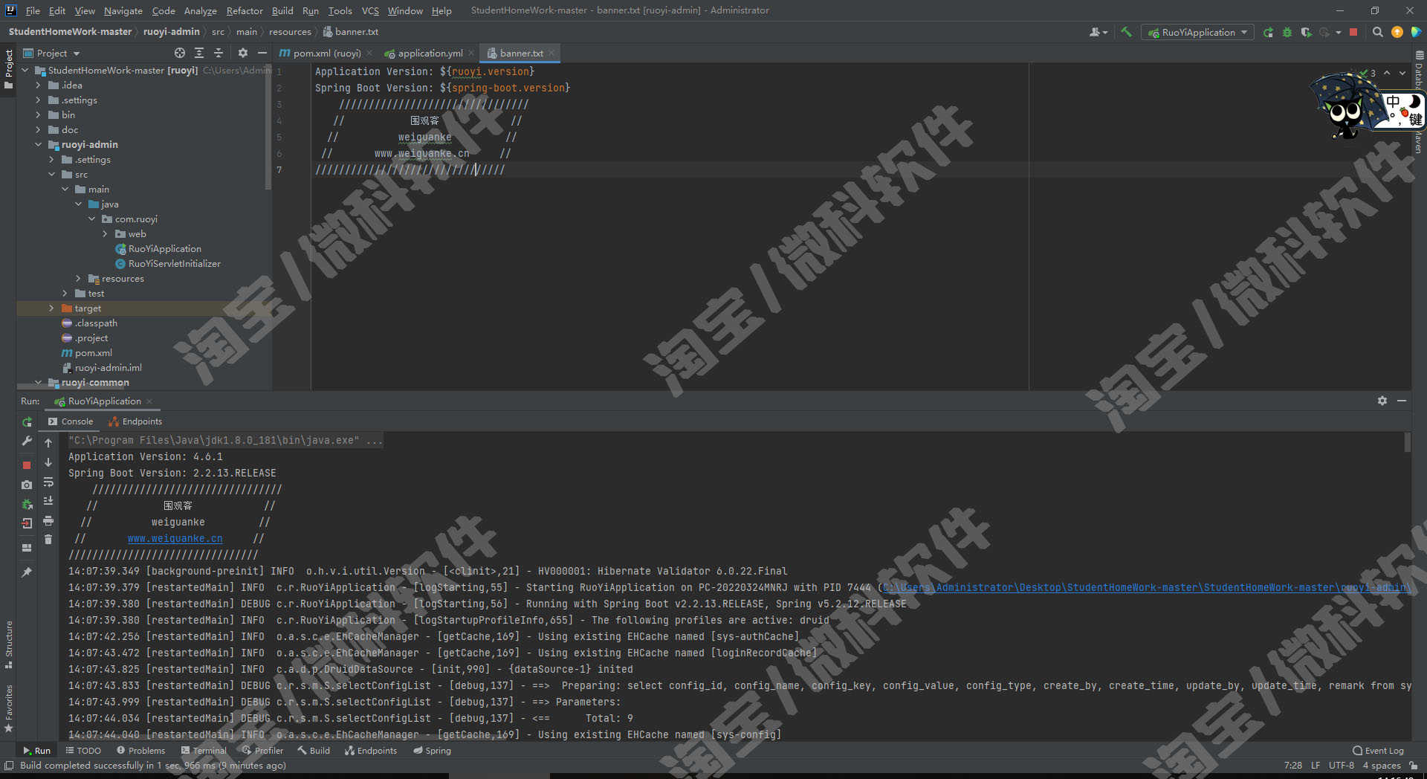Hide the Project tool window
The height and width of the screenshot is (779, 1427).
point(262,53)
